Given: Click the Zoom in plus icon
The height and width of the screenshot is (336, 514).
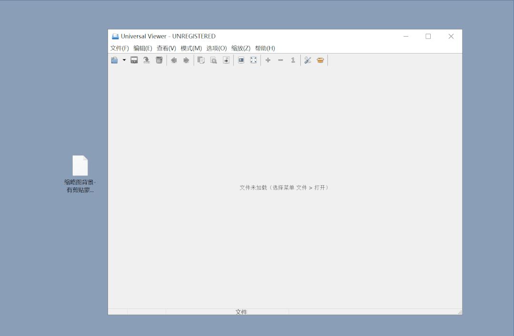Looking at the screenshot, I should (268, 60).
